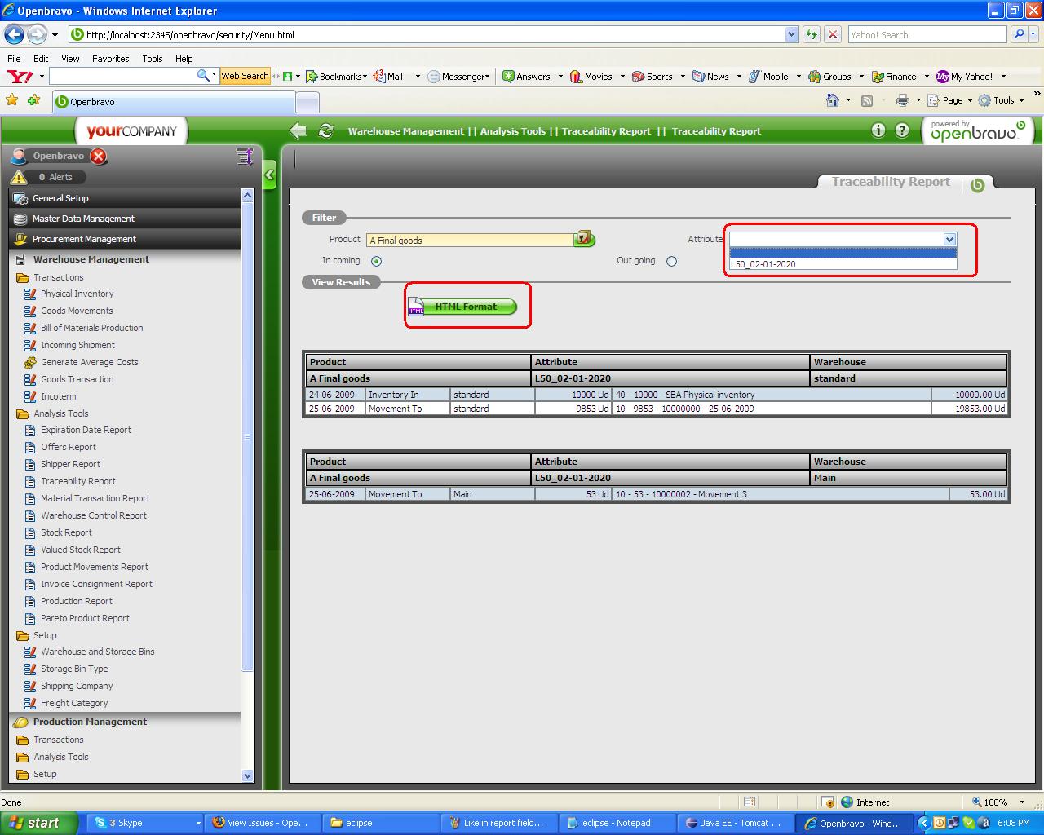Screen dimensions: 1044x835
Task: Collapse the left menu with green arrow
Action: pyautogui.click(x=270, y=175)
